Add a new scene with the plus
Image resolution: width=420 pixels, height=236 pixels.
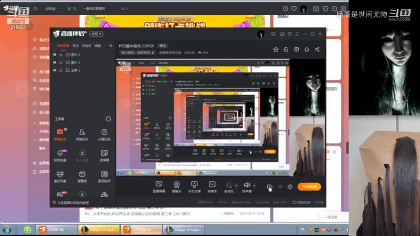point(111,46)
